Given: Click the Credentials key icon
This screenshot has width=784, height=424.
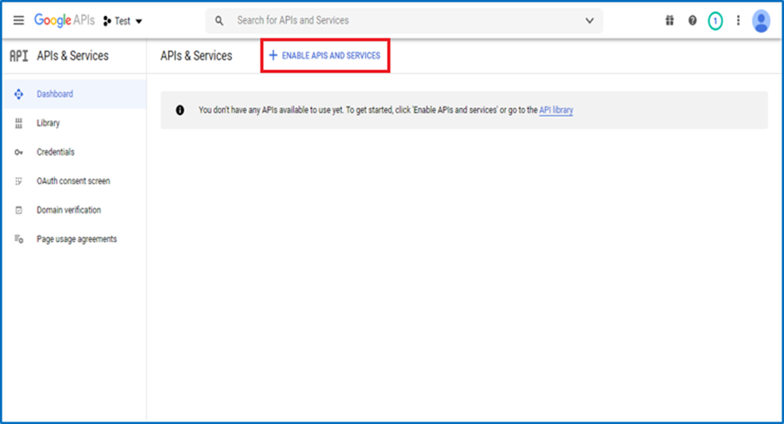Looking at the screenshot, I should pos(19,152).
